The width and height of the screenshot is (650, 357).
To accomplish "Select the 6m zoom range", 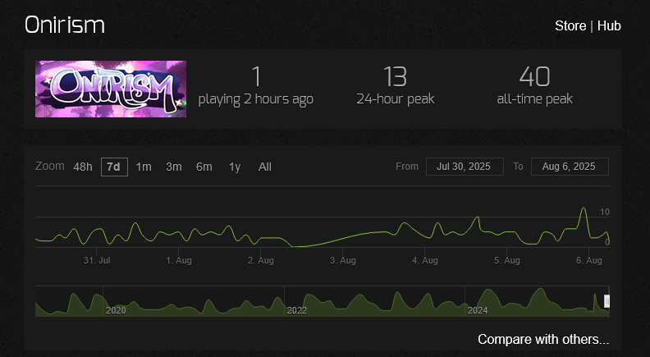I will click(x=204, y=167).
